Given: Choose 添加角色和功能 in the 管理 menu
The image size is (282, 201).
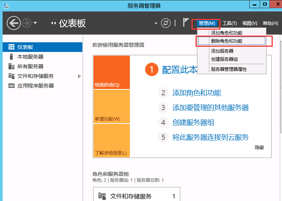Looking at the screenshot, I should coord(226,33).
